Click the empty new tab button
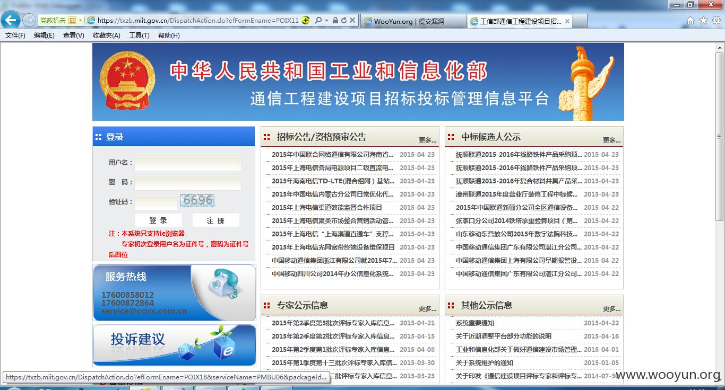The image size is (725, 390). [x=580, y=21]
